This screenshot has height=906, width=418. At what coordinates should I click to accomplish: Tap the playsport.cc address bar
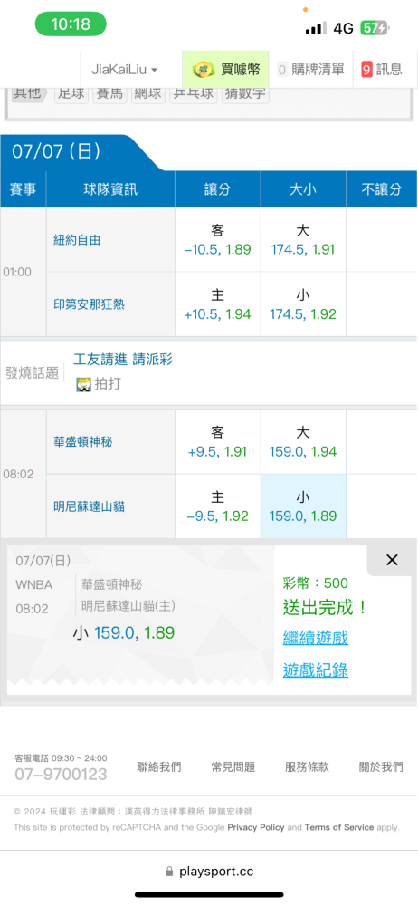[x=209, y=872]
